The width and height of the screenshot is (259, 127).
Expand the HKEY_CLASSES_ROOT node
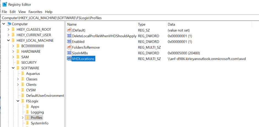click(x=8, y=30)
